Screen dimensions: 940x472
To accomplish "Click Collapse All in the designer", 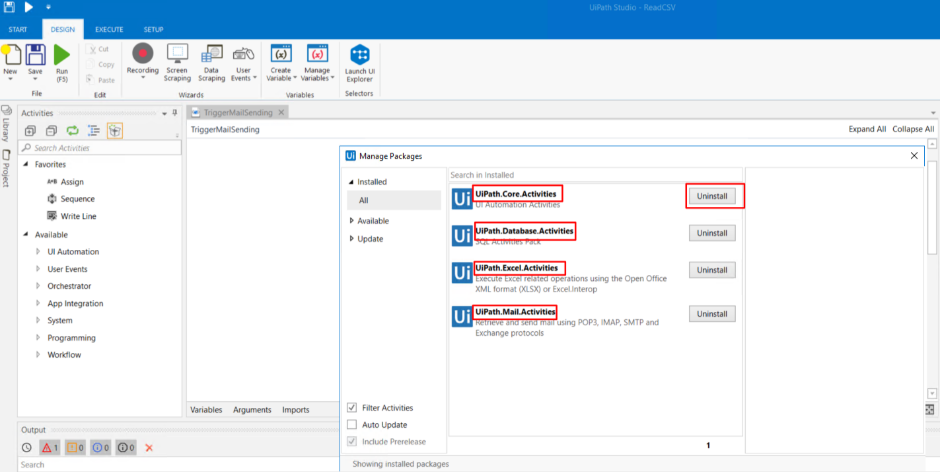I will coord(913,129).
